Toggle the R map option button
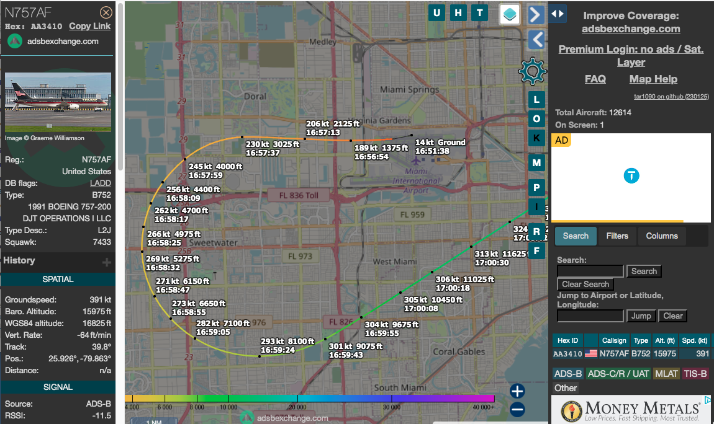Image resolution: width=714 pixels, height=424 pixels. click(536, 231)
